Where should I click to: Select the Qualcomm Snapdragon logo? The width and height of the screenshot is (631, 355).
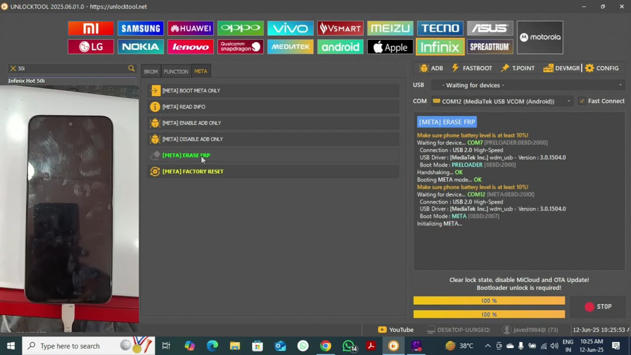tap(241, 47)
